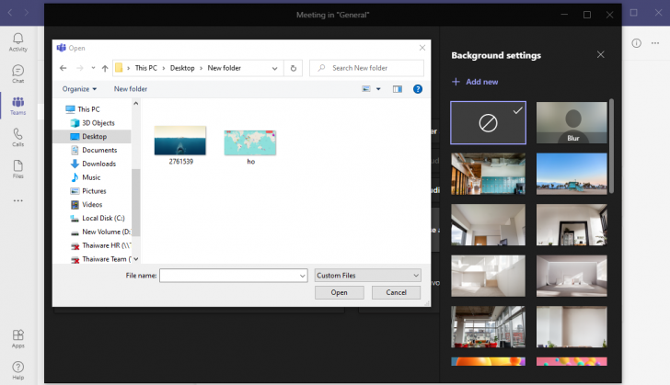Click Open button in file dialog
This screenshot has height=385, width=670.
(x=340, y=292)
